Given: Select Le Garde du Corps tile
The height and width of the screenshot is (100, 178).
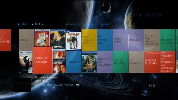Looking at the screenshot, I should coord(152,62).
